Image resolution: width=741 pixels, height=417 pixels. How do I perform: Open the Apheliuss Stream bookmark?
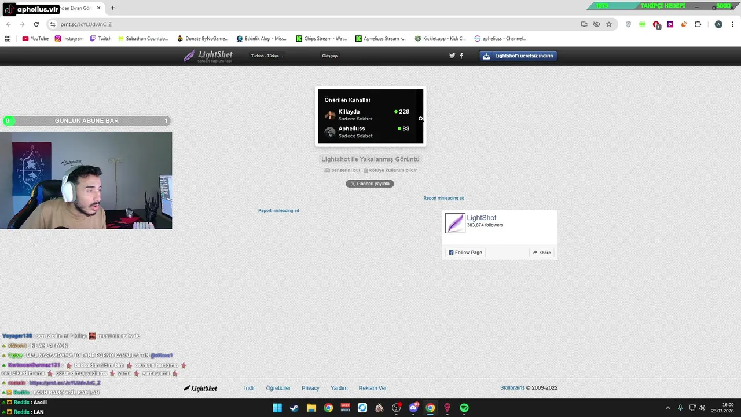coord(380,39)
